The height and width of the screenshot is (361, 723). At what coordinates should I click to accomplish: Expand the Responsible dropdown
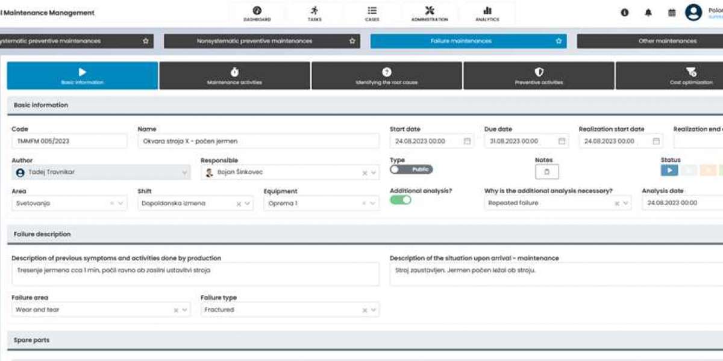coord(374,173)
